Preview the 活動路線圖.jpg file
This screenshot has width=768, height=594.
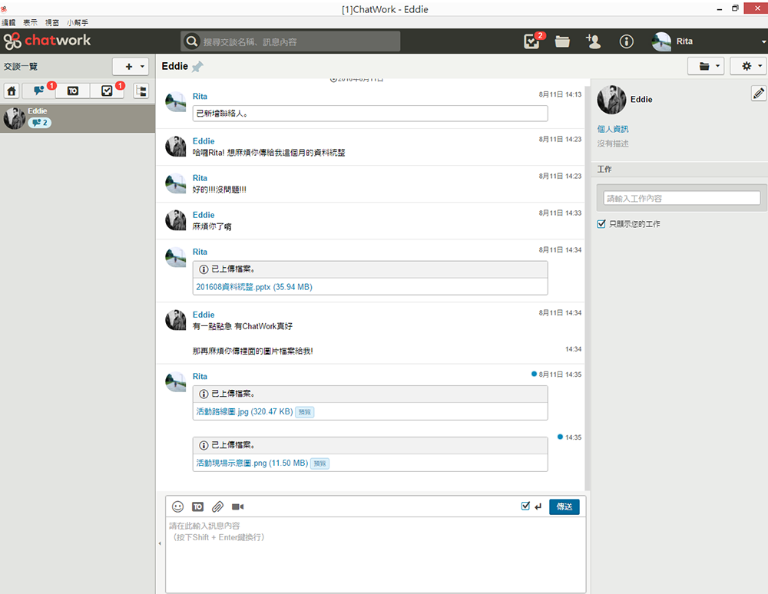[x=305, y=412]
